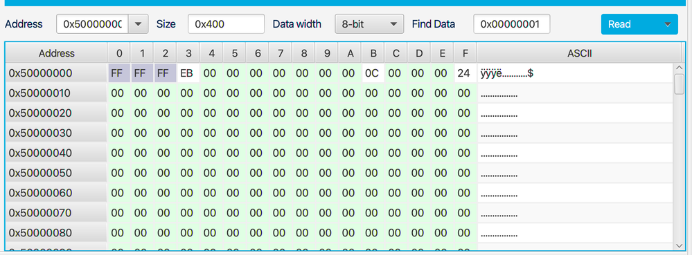Click the vertical scrollbar thumb
The width and height of the screenshot is (692, 255).
[680, 84]
